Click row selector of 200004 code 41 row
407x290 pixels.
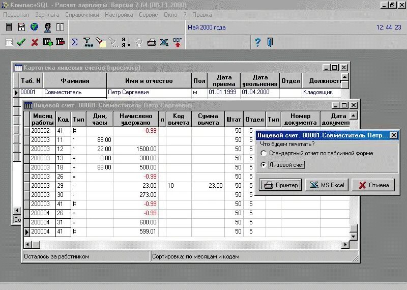point(27,231)
